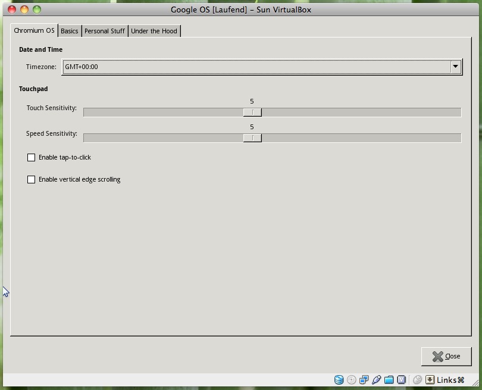Click the keyboard capture arrow icon
The image size is (482, 390).
[x=430, y=380]
